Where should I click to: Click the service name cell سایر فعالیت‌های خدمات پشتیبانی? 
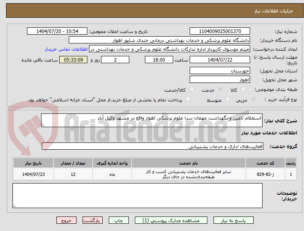[x=189, y=174]
